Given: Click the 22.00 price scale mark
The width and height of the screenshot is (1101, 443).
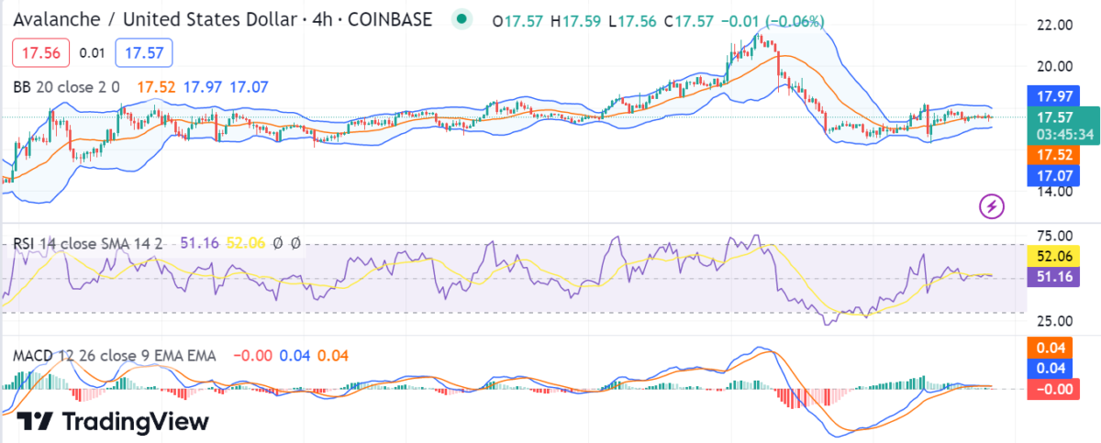Looking at the screenshot, I should 1053,26.
